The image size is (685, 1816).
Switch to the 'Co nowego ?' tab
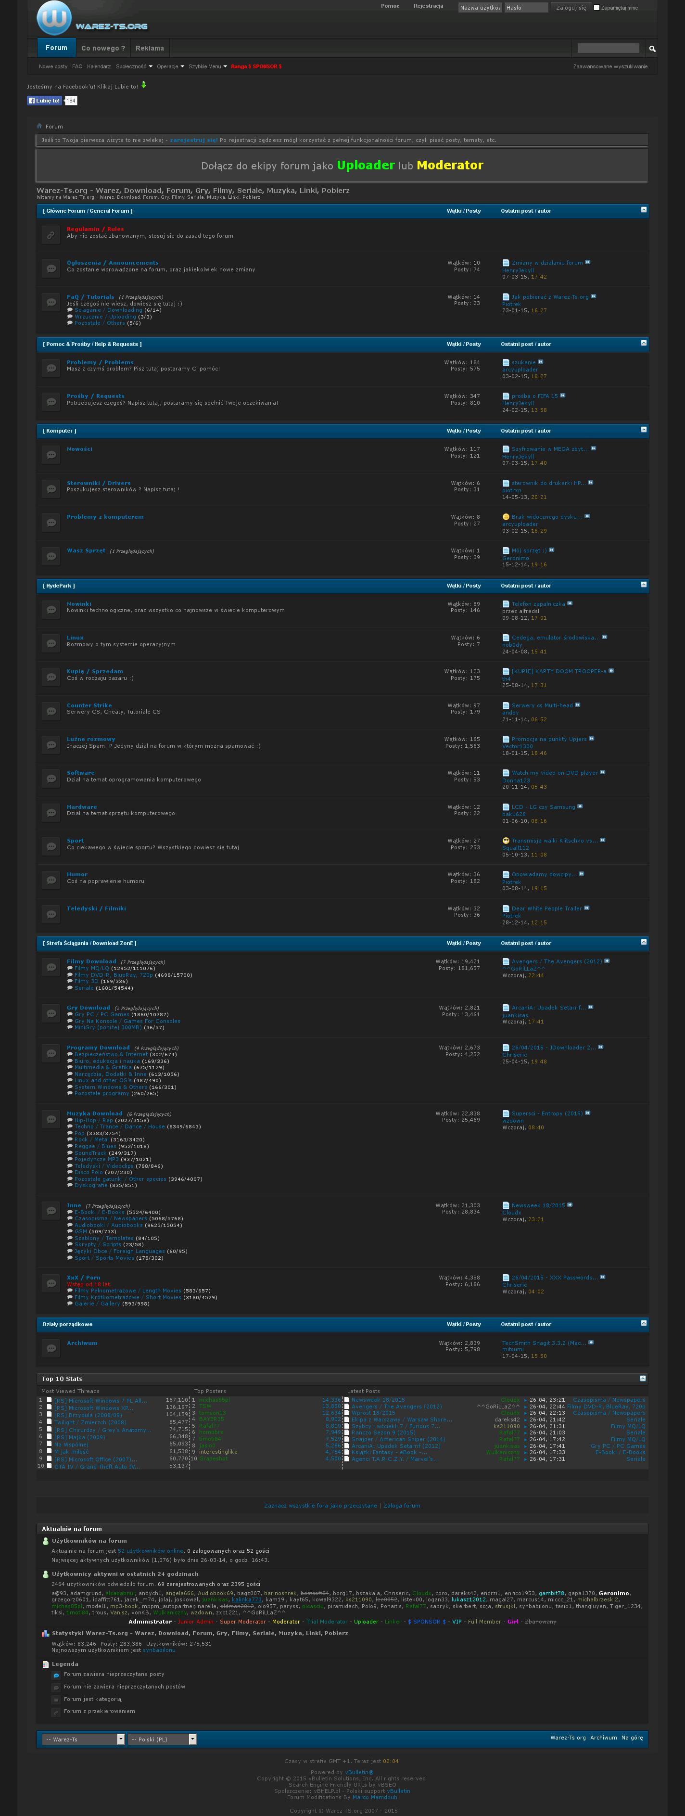point(103,48)
